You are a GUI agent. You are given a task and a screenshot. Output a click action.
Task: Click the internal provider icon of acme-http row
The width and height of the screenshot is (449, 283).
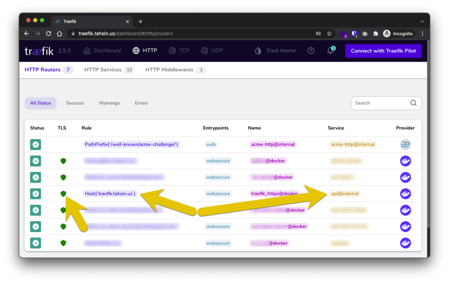coord(406,144)
